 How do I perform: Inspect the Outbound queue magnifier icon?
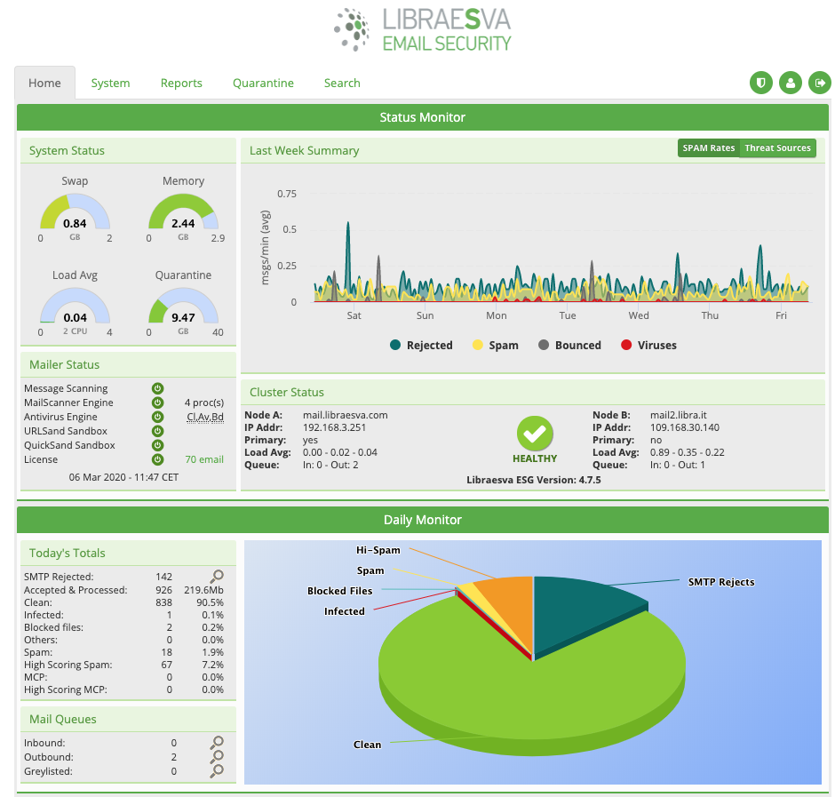pos(217,756)
